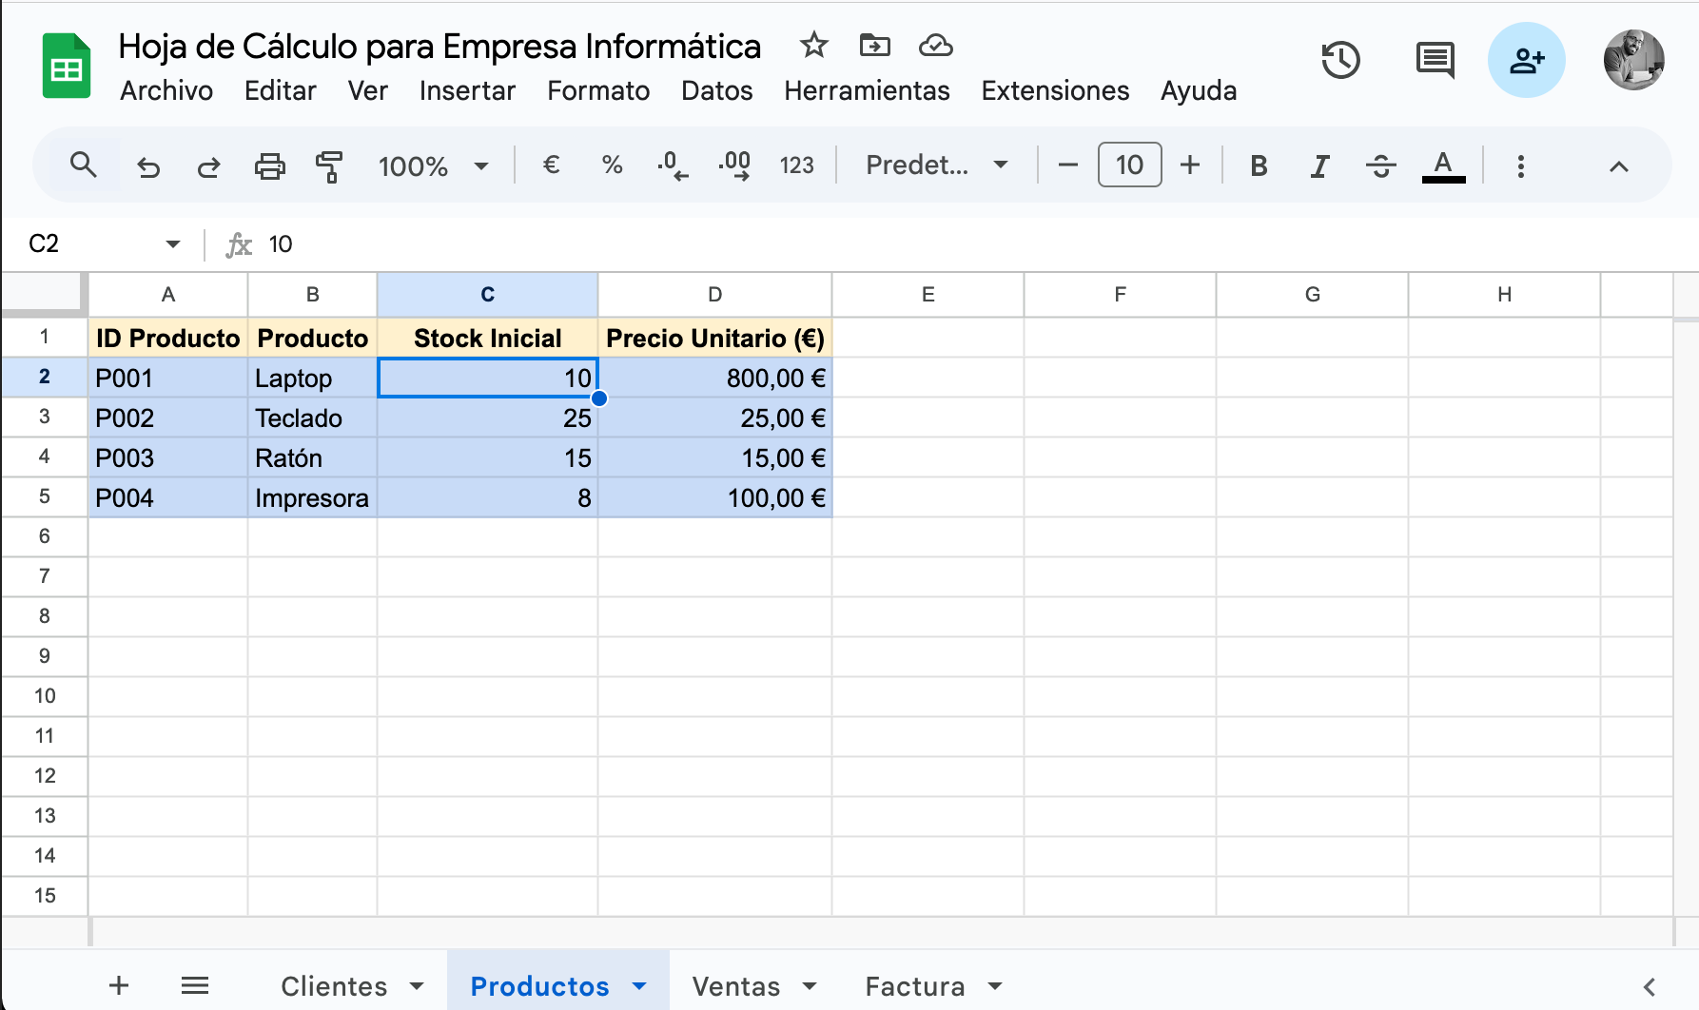Format selection as percent
Screen dimensions: 1699x1010
[x=612, y=165]
